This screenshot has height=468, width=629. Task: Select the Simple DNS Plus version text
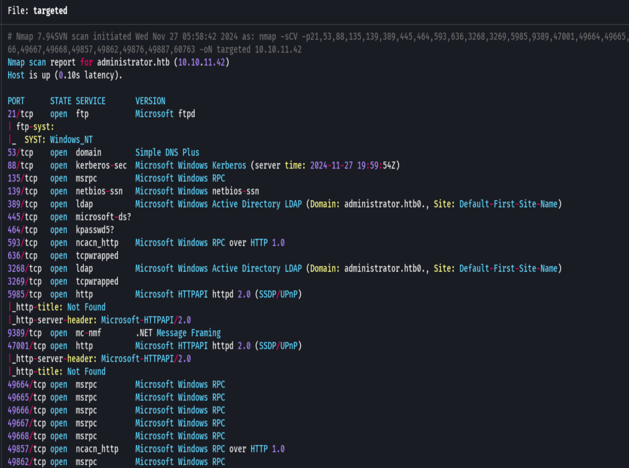[x=167, y=152]
